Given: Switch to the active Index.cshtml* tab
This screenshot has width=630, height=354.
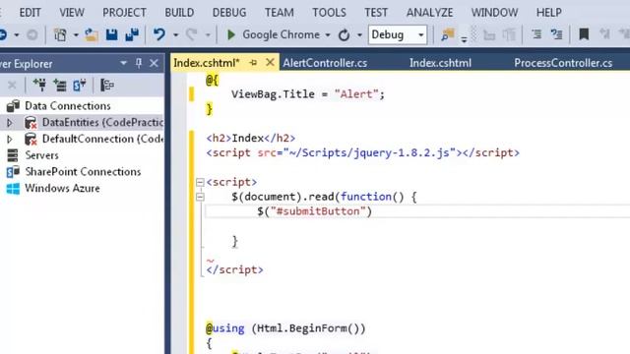Looking at the screenshot, I should pos(207,63).
